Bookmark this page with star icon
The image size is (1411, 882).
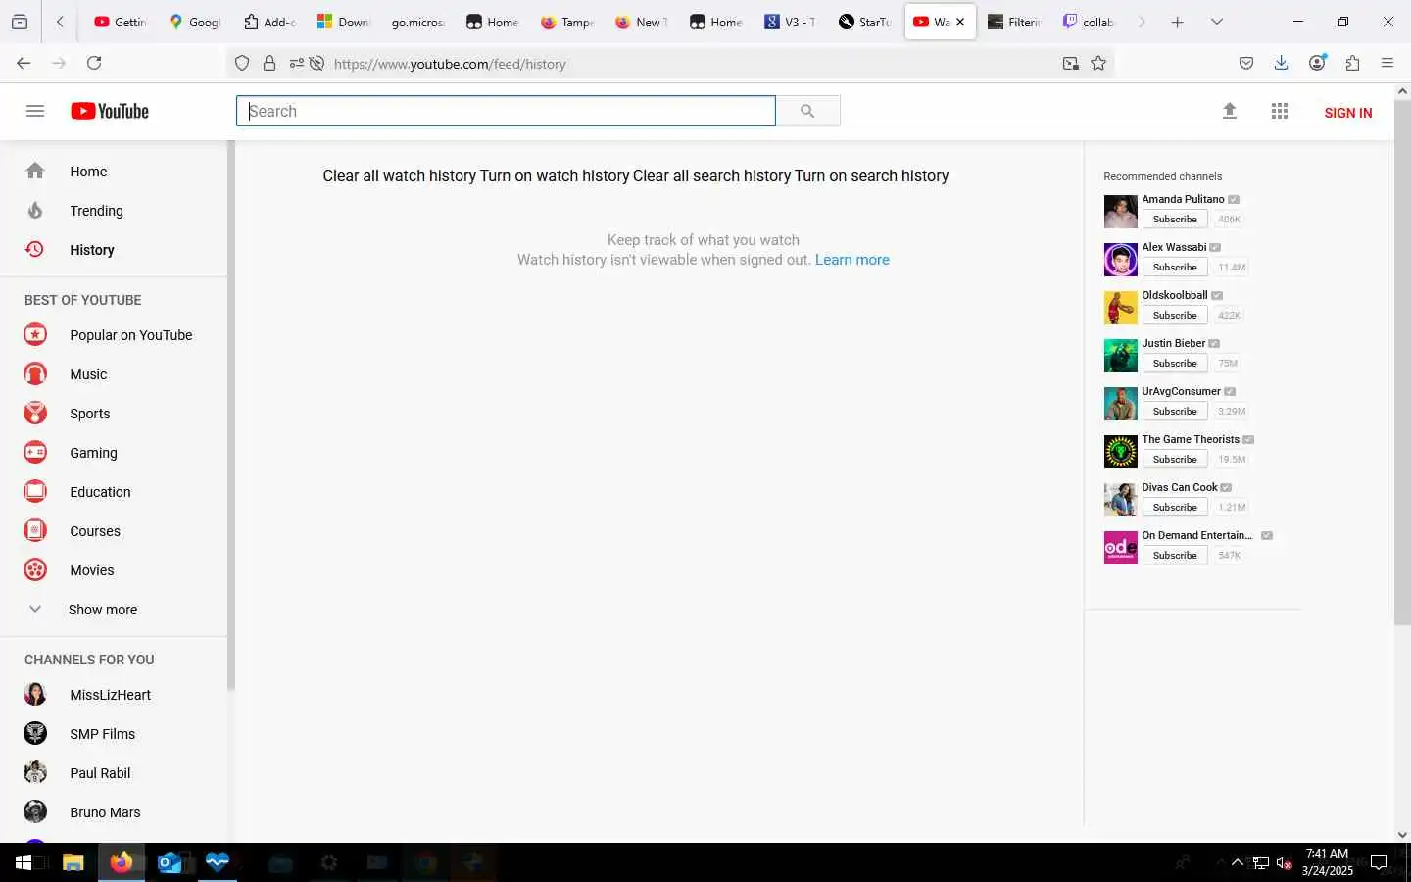point(1098,64)
